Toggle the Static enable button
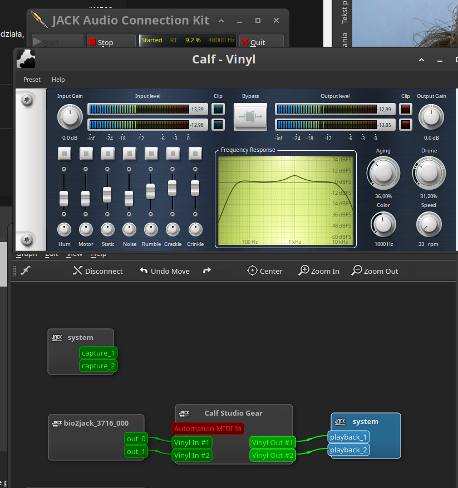458x488 pixels. coord(108,154)
